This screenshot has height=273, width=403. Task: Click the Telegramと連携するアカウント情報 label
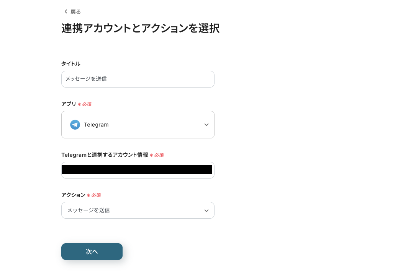tap(105, 155)
